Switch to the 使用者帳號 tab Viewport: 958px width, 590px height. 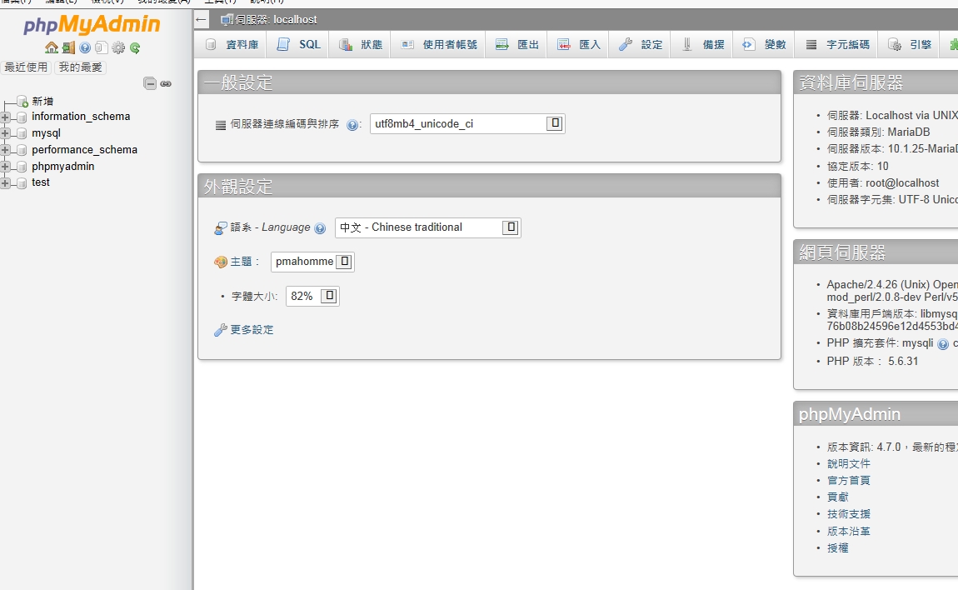(x=439, y=45)
